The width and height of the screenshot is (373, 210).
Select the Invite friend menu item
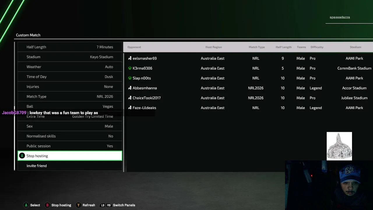point(70,166)
